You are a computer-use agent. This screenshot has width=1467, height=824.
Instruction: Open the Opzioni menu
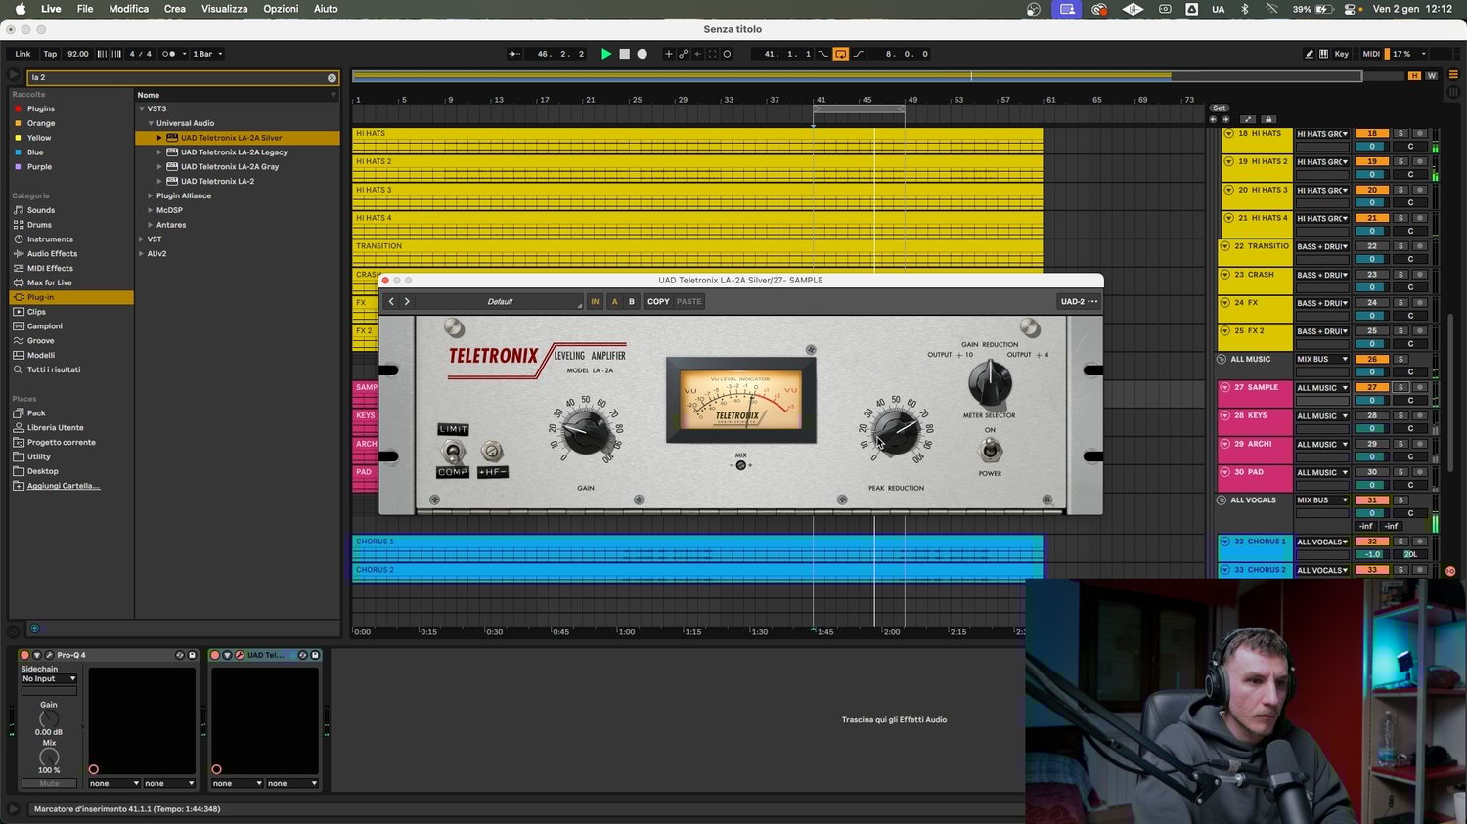(x=281, y=9)
